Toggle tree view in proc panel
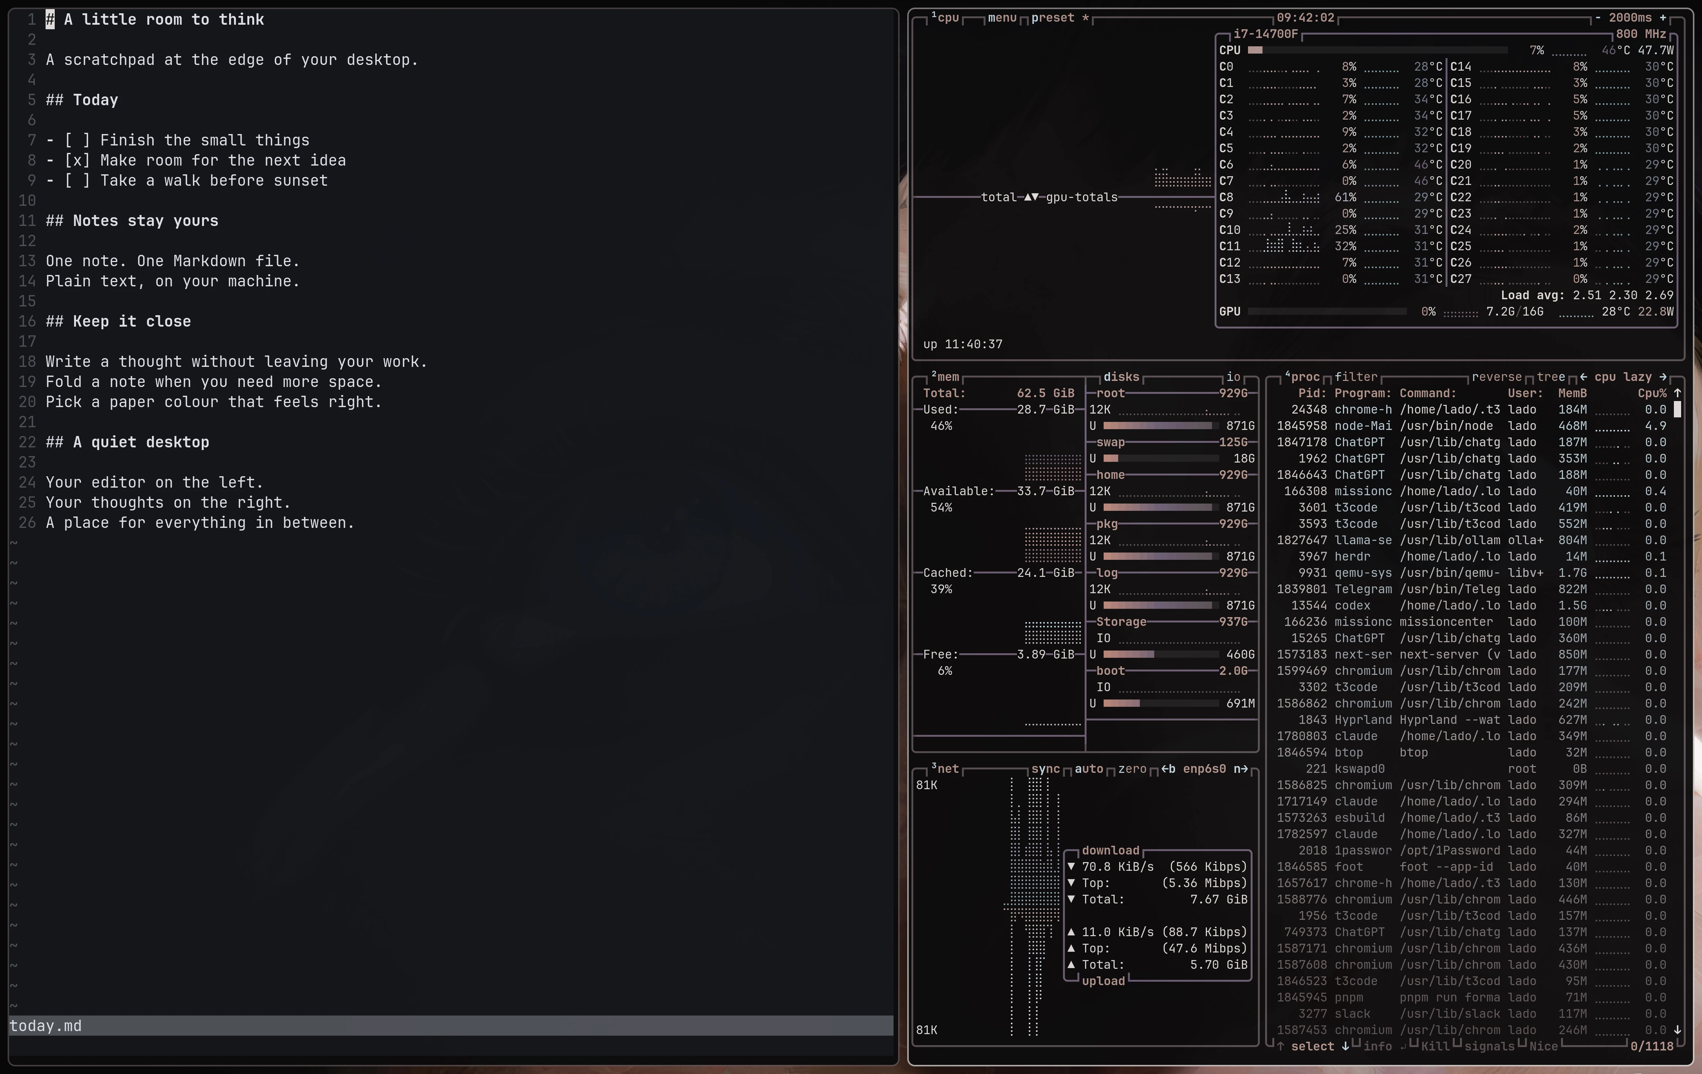The image size is (1702, 1074). (x=1551, y=377)
